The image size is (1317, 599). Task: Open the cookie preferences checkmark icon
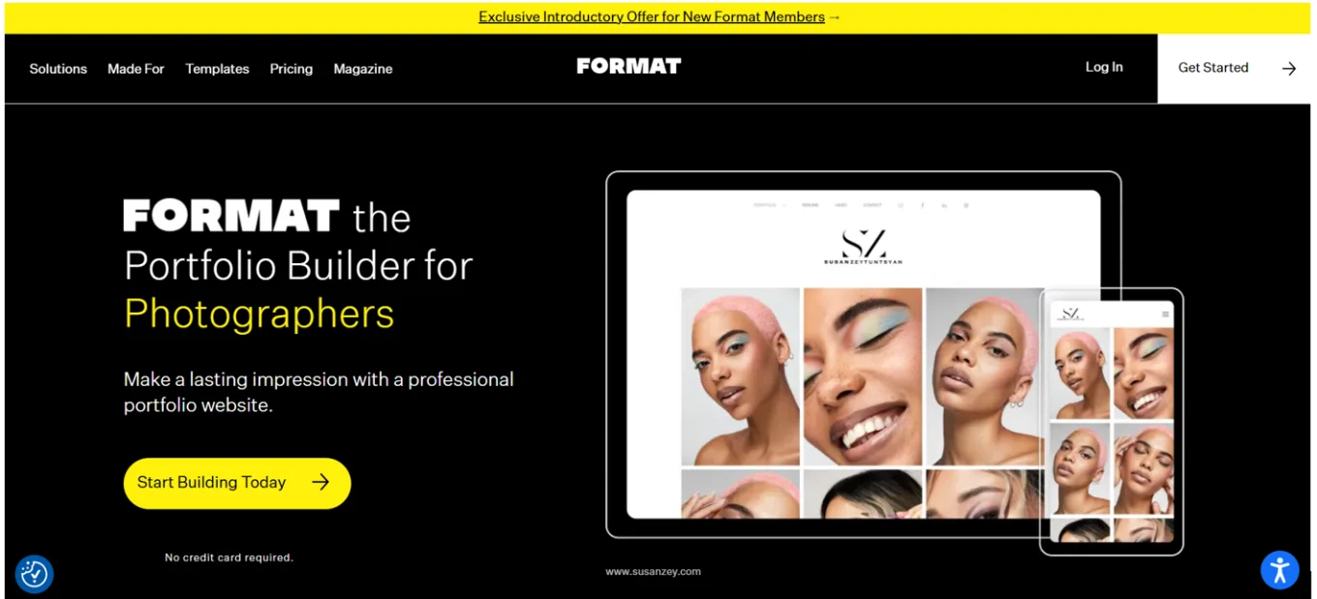(x=34, y=574)
